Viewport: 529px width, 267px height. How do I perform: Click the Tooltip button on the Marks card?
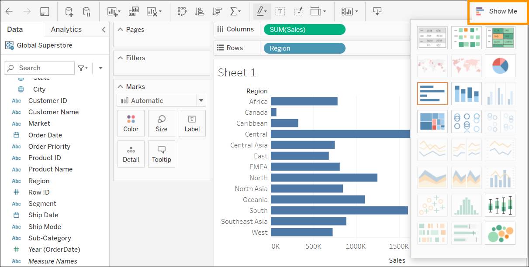click(162, 154)
